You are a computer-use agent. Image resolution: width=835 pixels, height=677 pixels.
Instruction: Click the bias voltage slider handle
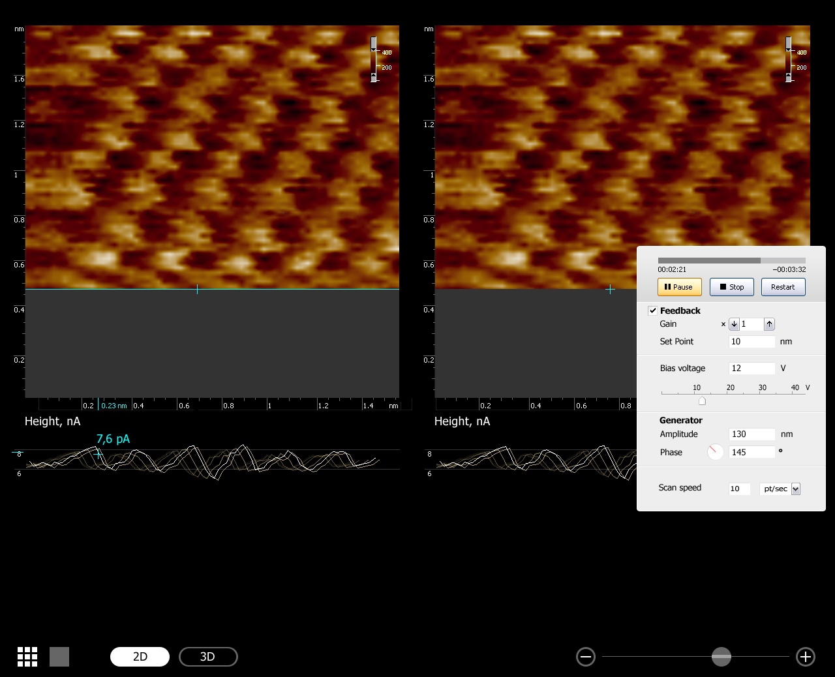coord(702,400)
